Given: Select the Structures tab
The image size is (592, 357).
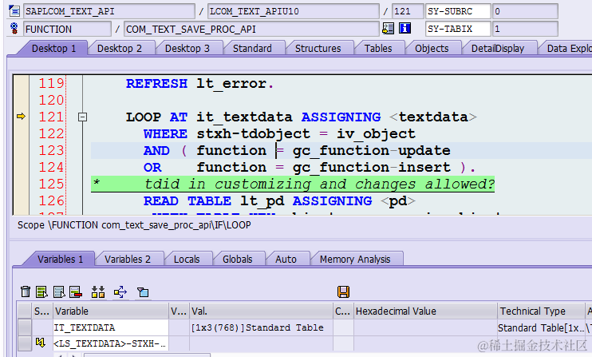Looking at the screenshot, I should [x=318, y=49].
